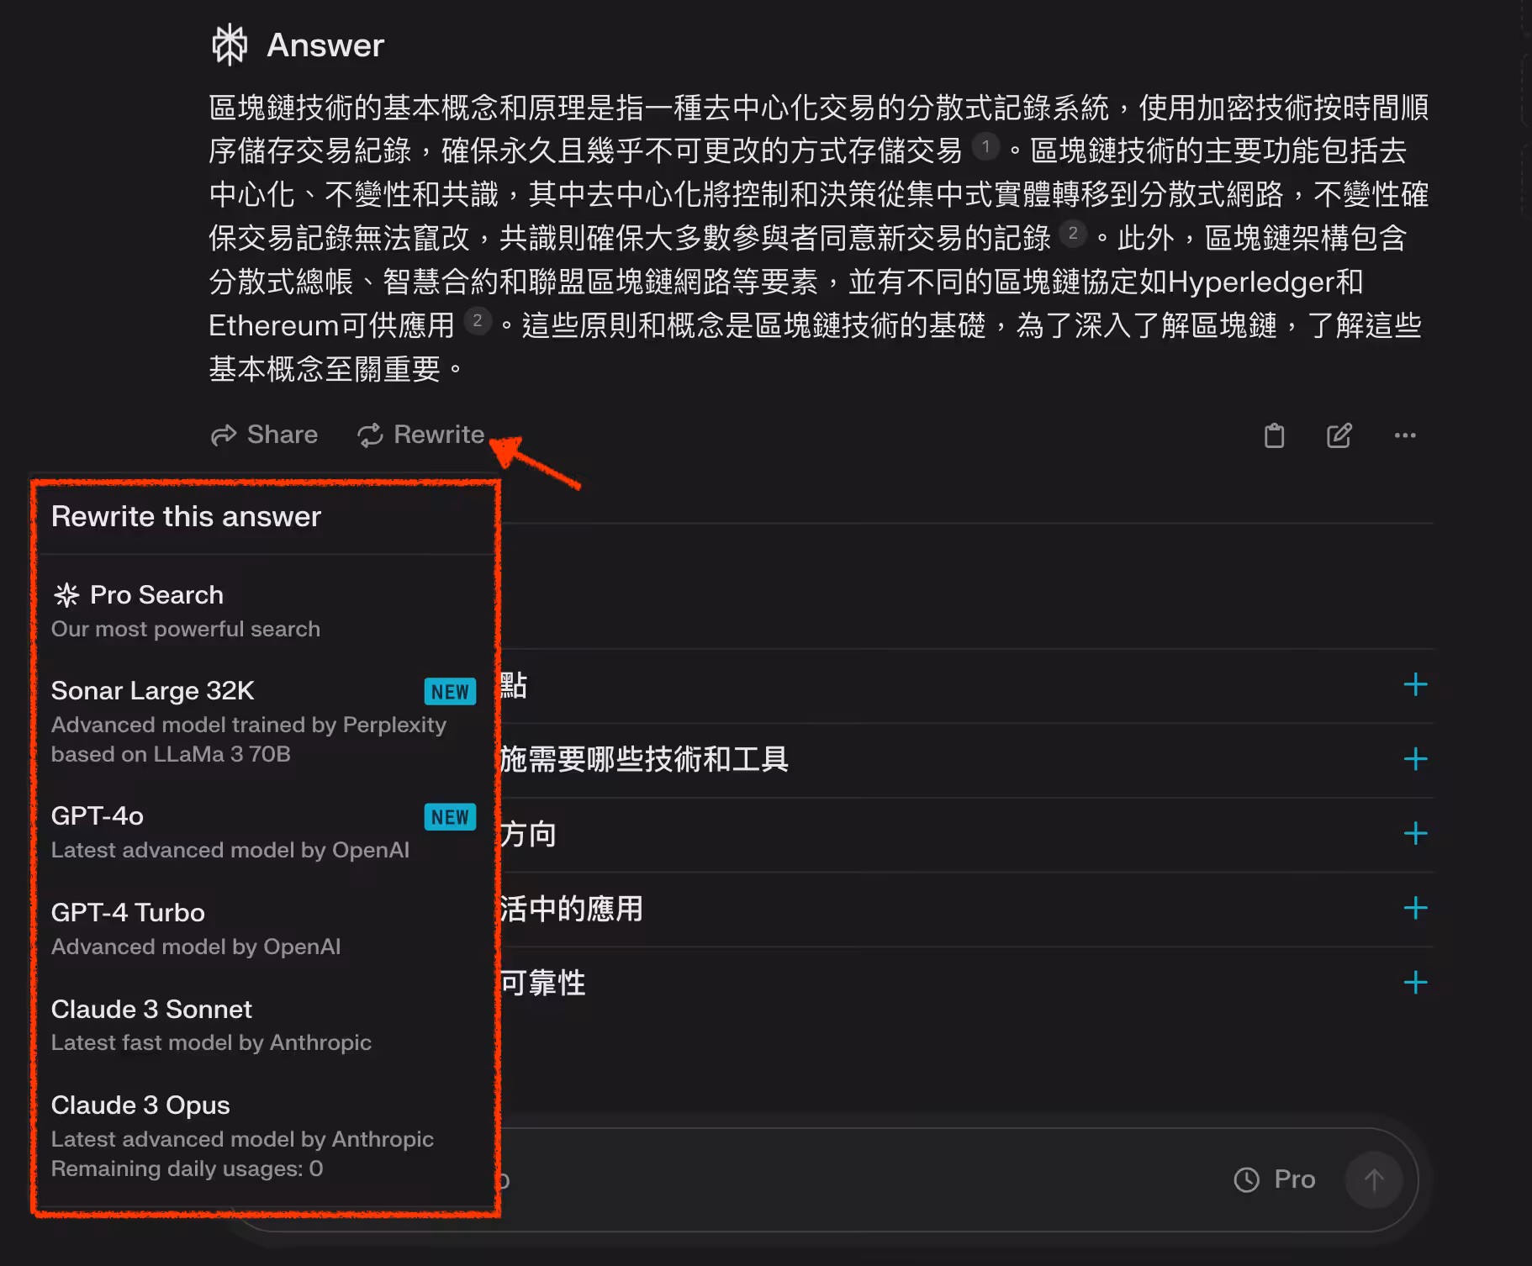Pick GPT-4 Turbo from the rewrite list
Viewport: 1532px width, 1266px height.
coord(264,929)
